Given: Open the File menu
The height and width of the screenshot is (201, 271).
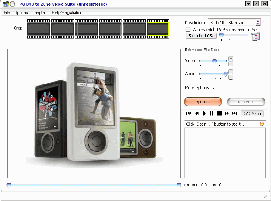Looking at the screenshot, I should pyautogui.click(x=7, y=13).
